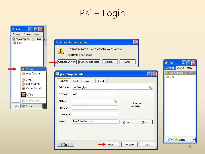Image resolution: width=205 pixels, height=154 pixels.
Task: Set status to Away
Action: pos(34,80)
